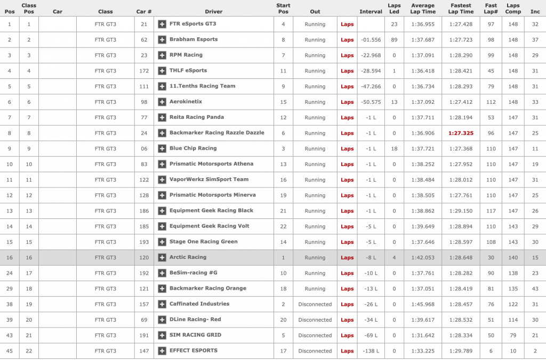Expand the FTR eSports GT3 plus icon

162,24
